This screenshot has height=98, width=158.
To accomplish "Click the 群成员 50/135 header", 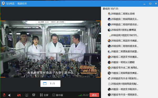I will tap(111, 9).
